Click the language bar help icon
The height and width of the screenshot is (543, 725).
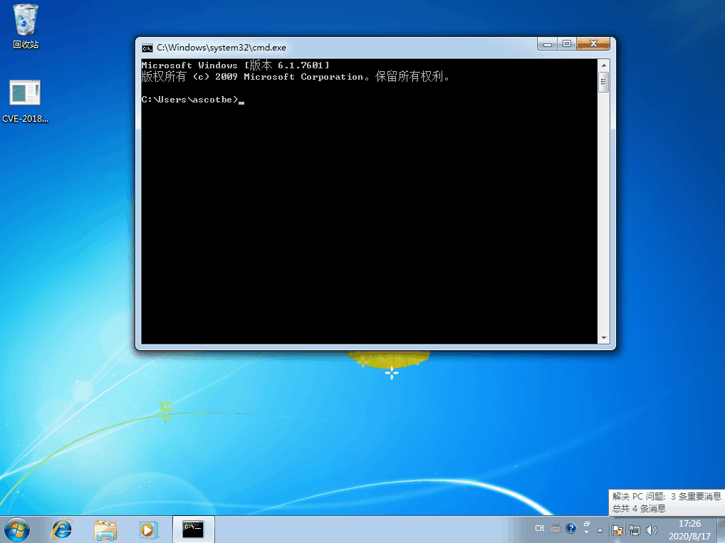point(571,529)
